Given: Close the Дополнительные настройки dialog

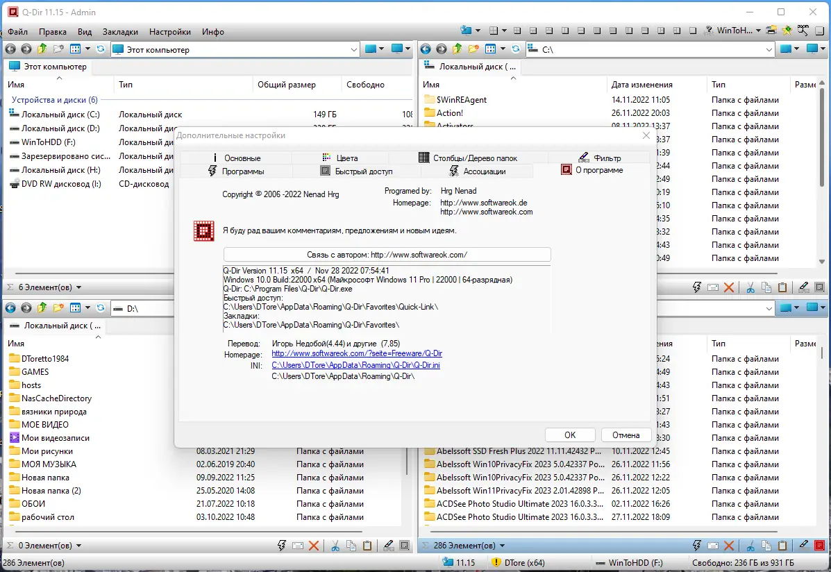Looking at the screenshot, I should [x=646, y=135].
